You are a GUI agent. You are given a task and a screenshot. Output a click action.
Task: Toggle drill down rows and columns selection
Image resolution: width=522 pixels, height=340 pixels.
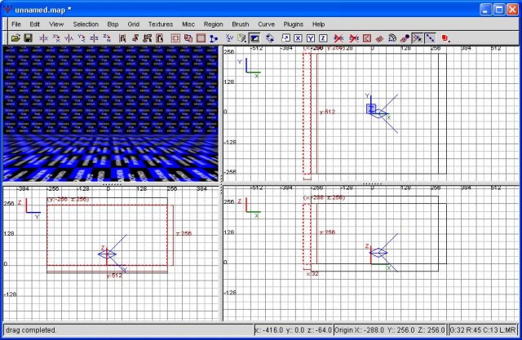click(430, 38)
